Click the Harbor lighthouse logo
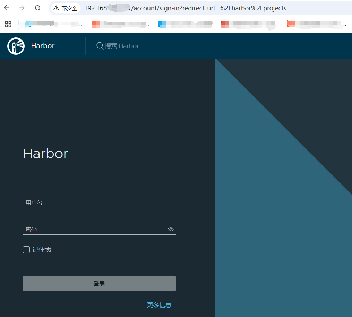The width and height of the screenshot is (352, 317). [x=16, y=46]
